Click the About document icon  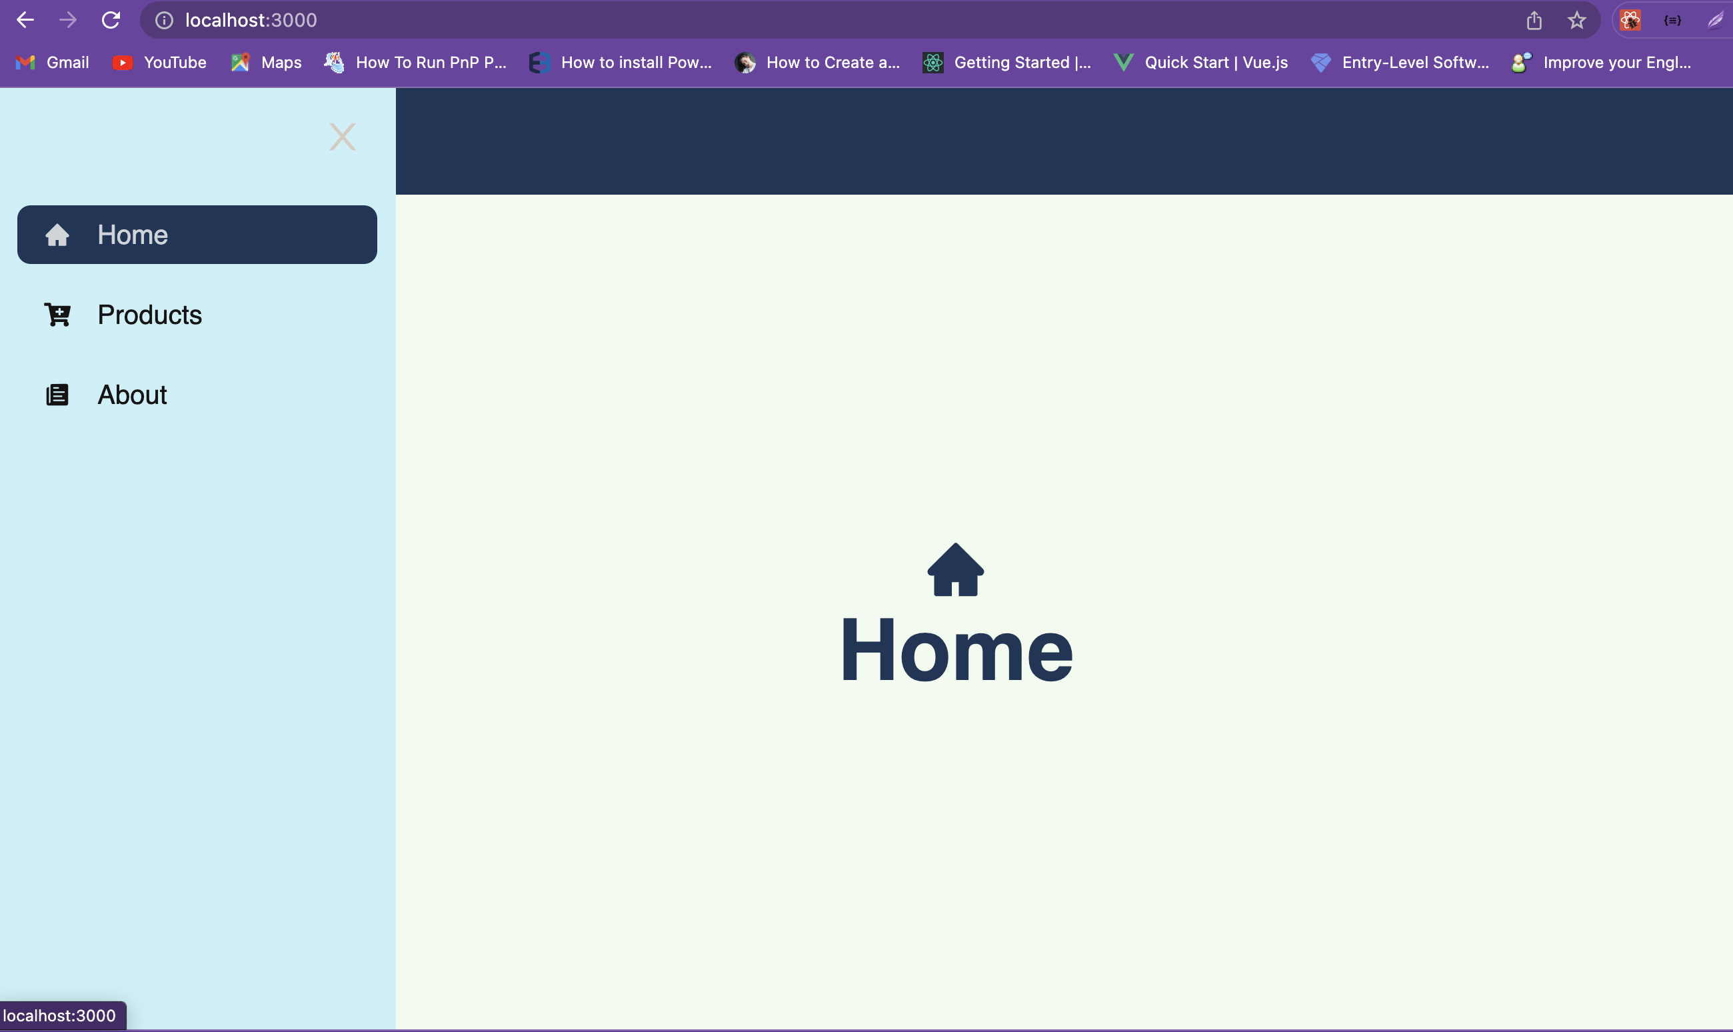tap(57, 395)
